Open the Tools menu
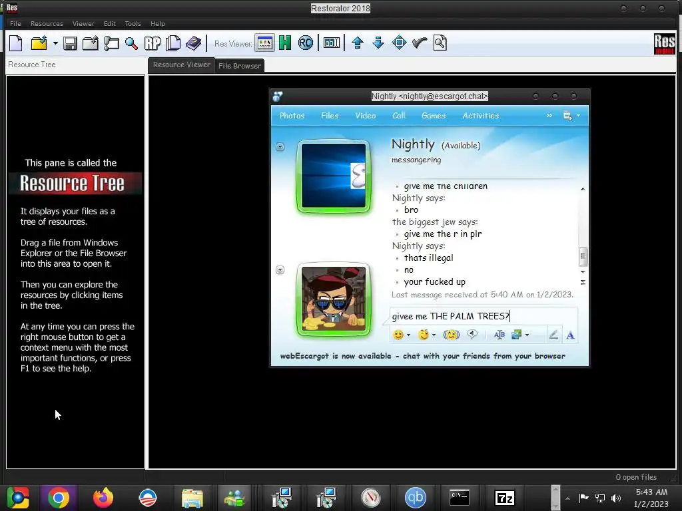This screenshot has height=511, width=682. [x=133, y=23]
